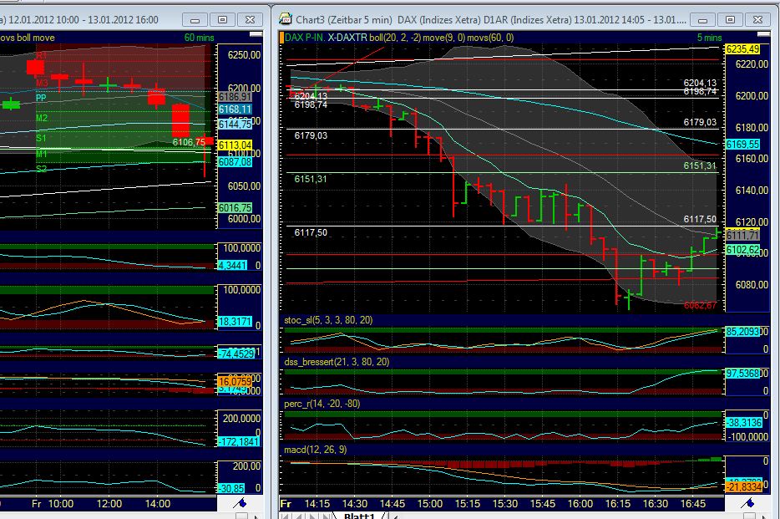Open the sheet list arrow next to Blatt1
This screenshot has height=519, width=780.
click(395, 516)
